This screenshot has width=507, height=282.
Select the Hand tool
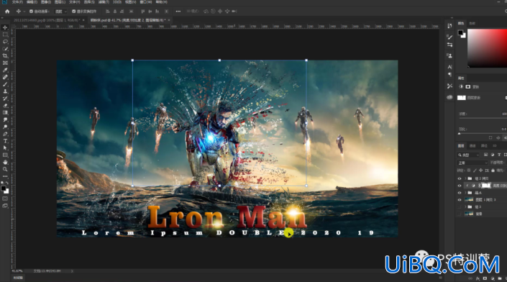(x=5, y=163)
